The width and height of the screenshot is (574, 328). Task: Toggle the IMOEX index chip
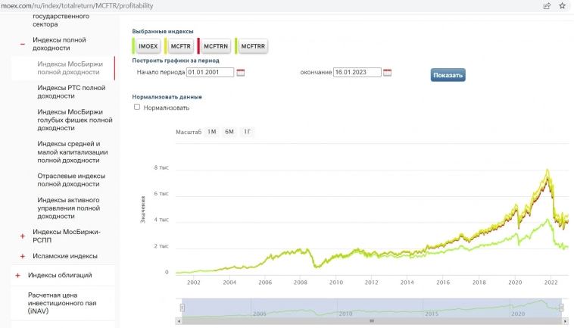coord(148,46)
